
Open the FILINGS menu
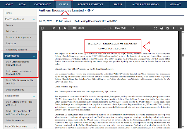pyautogui.click(x=64, y=4)
